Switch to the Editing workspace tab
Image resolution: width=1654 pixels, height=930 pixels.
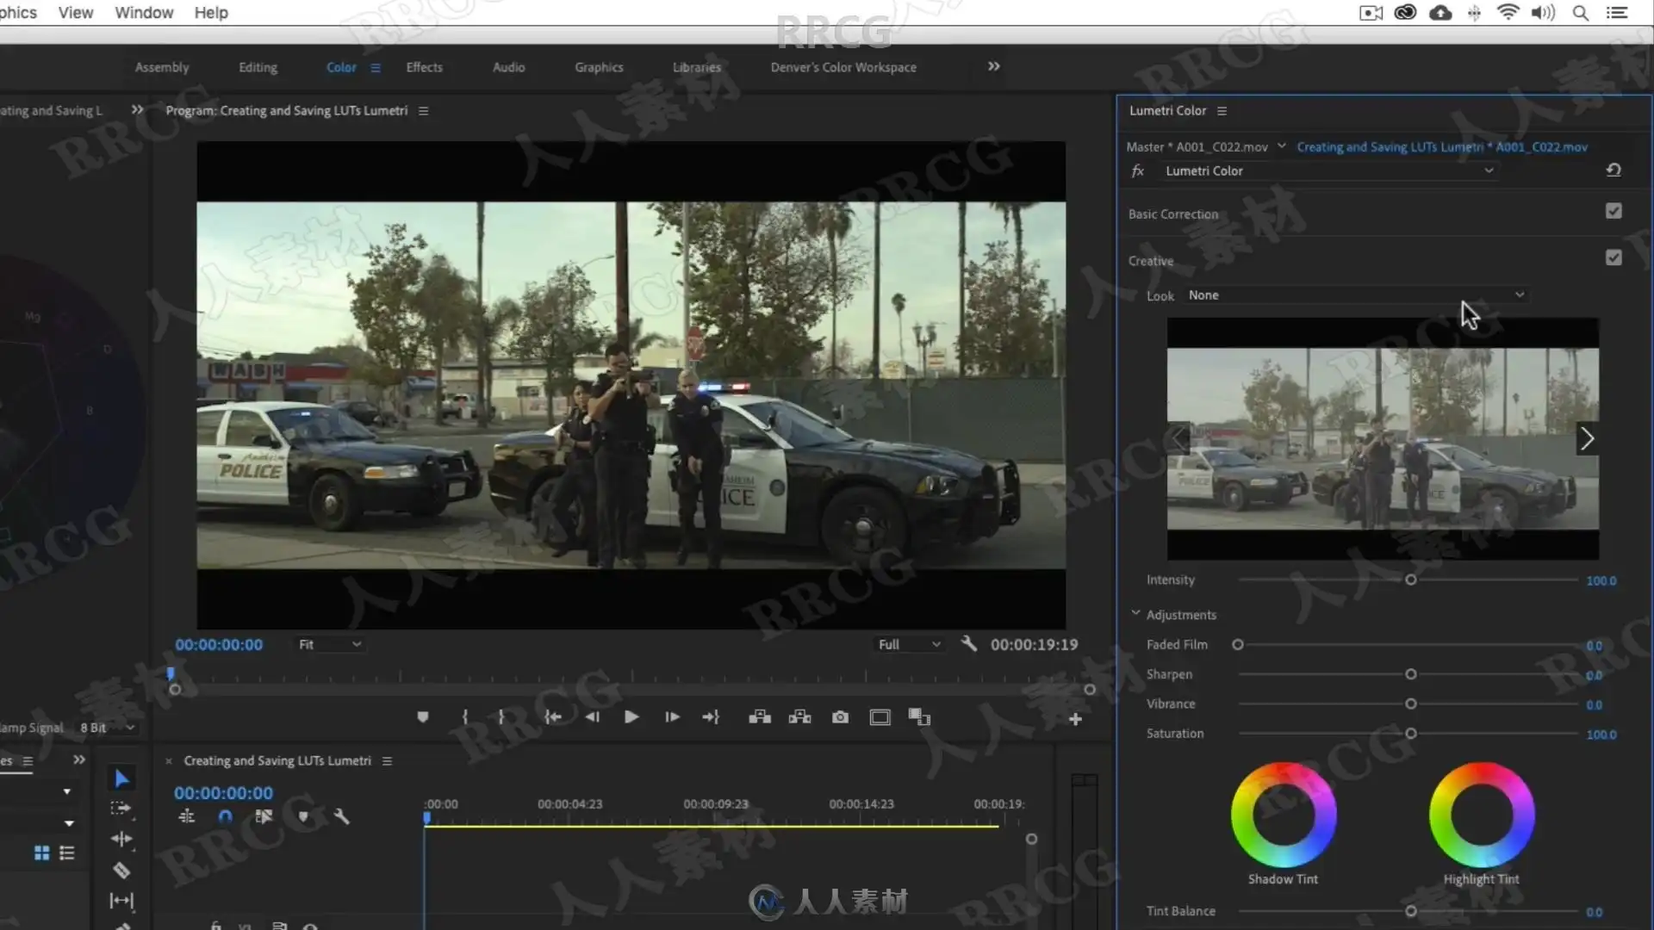(x=258, y=67)
